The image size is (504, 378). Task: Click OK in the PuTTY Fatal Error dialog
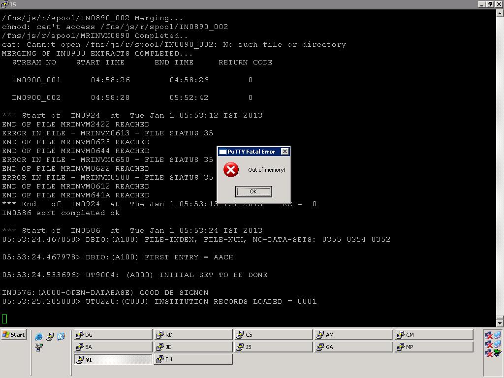coord(253,191)
